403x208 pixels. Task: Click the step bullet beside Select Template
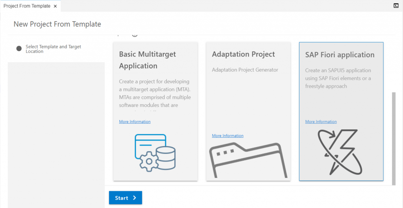click(x=19, y=49)
